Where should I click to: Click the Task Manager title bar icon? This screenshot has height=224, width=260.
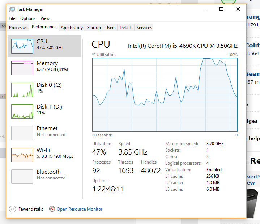[12, 9]
